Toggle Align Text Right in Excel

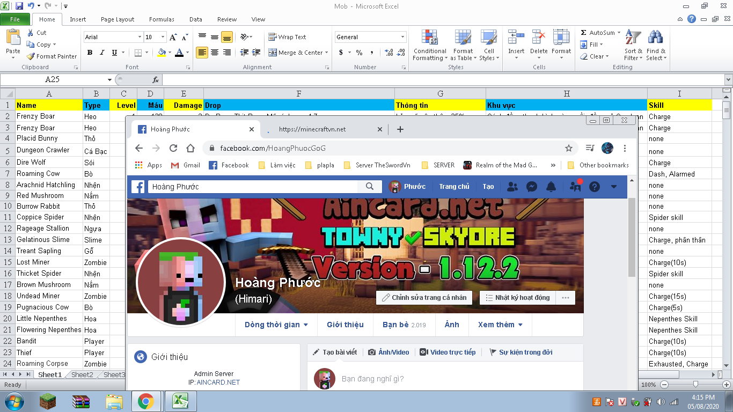(226, 53)
